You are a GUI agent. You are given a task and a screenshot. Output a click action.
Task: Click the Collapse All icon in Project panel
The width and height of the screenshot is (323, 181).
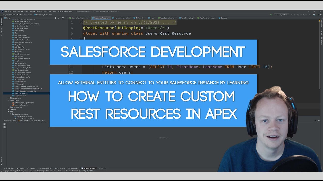(x=59, y=18)
